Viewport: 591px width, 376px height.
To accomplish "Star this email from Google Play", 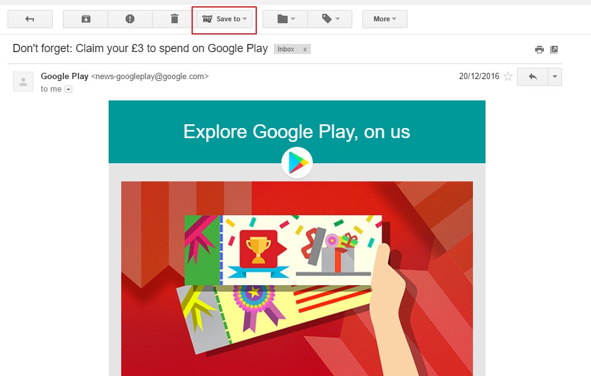I will [508, 77].
